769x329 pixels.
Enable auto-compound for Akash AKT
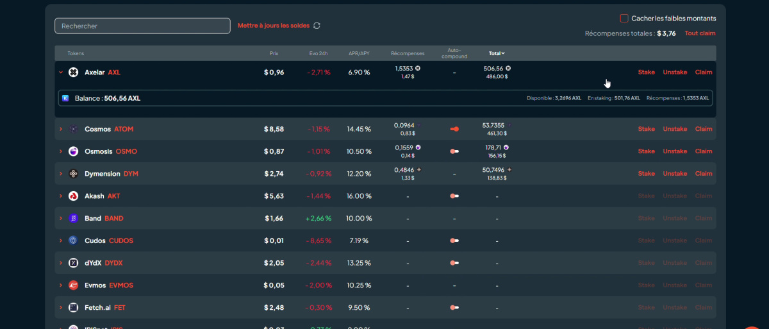[454, 196]
